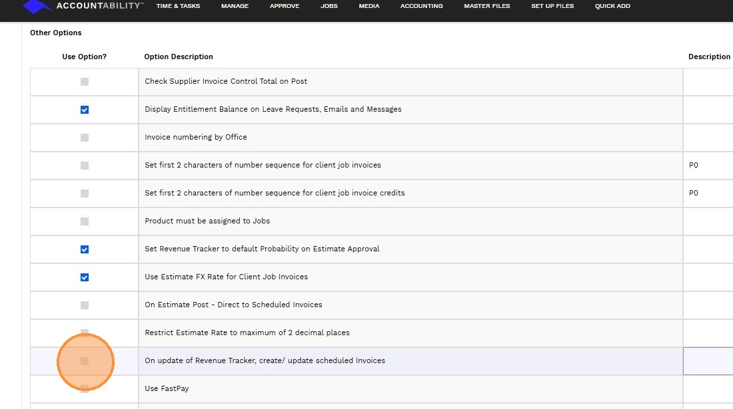Open the Approve menu
The image size is (733, 409).
click(285, 6)
